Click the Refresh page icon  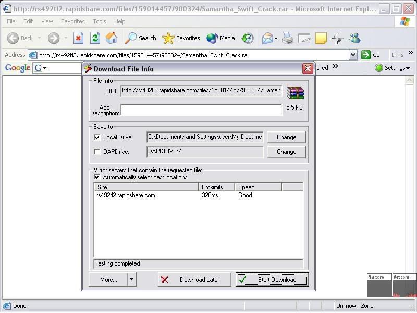coord(95,38)
